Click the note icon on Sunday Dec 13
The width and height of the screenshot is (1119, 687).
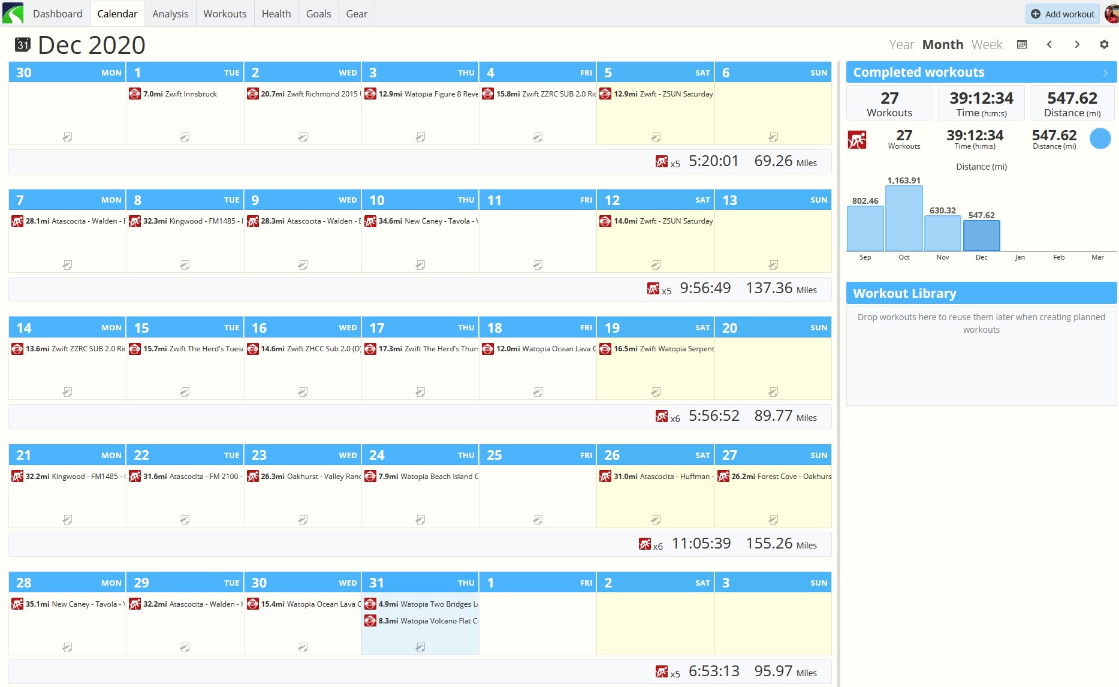click(x=773, y=264)
